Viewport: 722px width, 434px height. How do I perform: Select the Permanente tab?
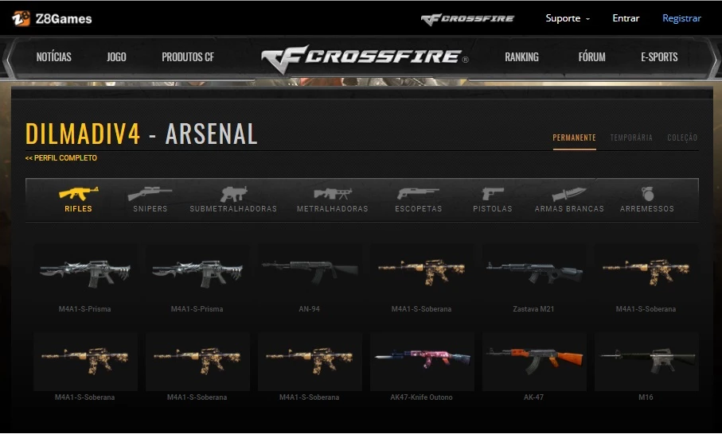click(x=574, y=138)
